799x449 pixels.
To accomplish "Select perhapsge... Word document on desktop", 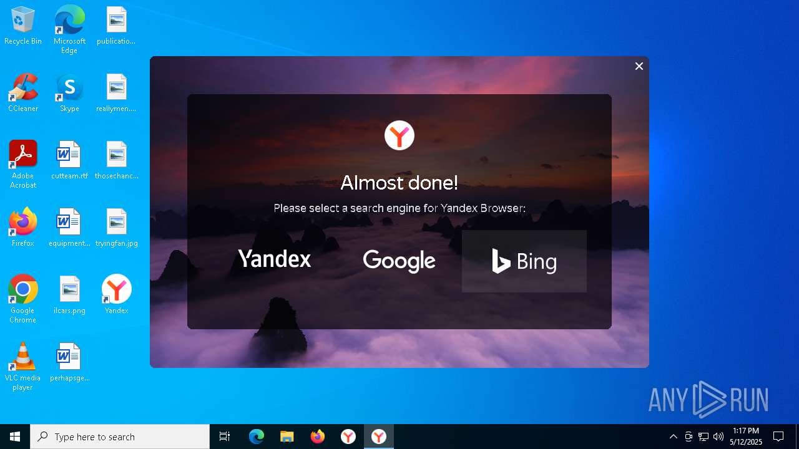I will pos(69,363).
